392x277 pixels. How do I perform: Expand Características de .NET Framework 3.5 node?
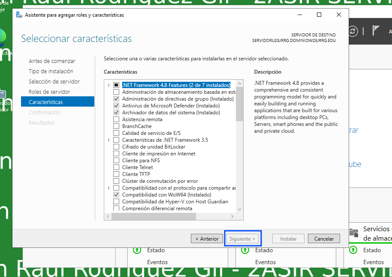point(109,140)
